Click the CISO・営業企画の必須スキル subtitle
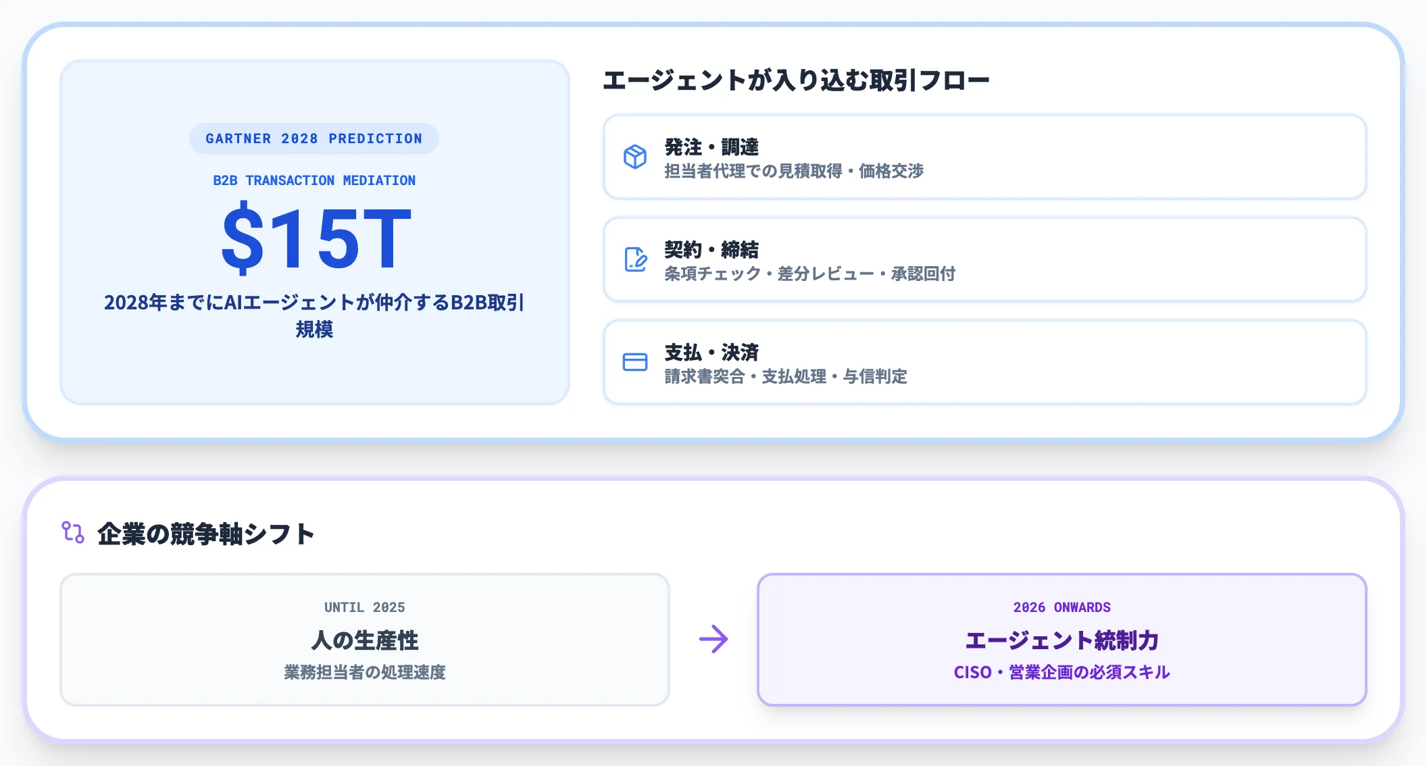Screen dimensions: 1427x766 click(1062, 672)
